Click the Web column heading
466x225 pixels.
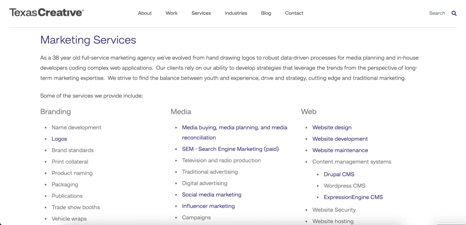[x=308, y=112]
